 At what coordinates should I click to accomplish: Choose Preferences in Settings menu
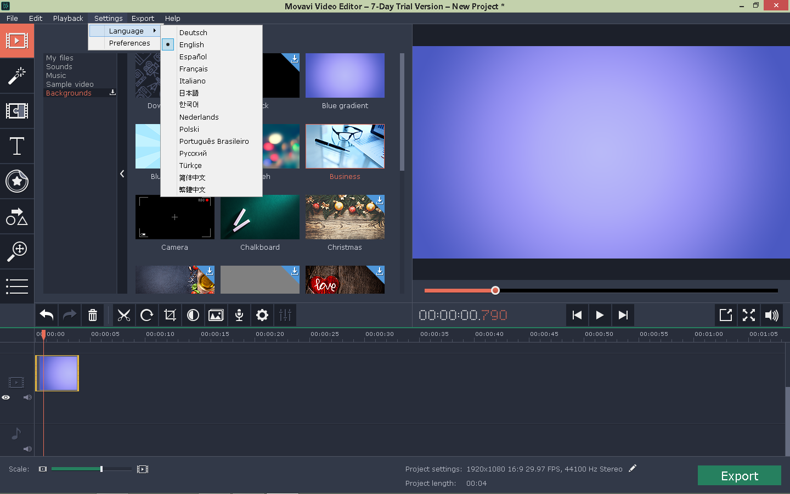point(129,43)
